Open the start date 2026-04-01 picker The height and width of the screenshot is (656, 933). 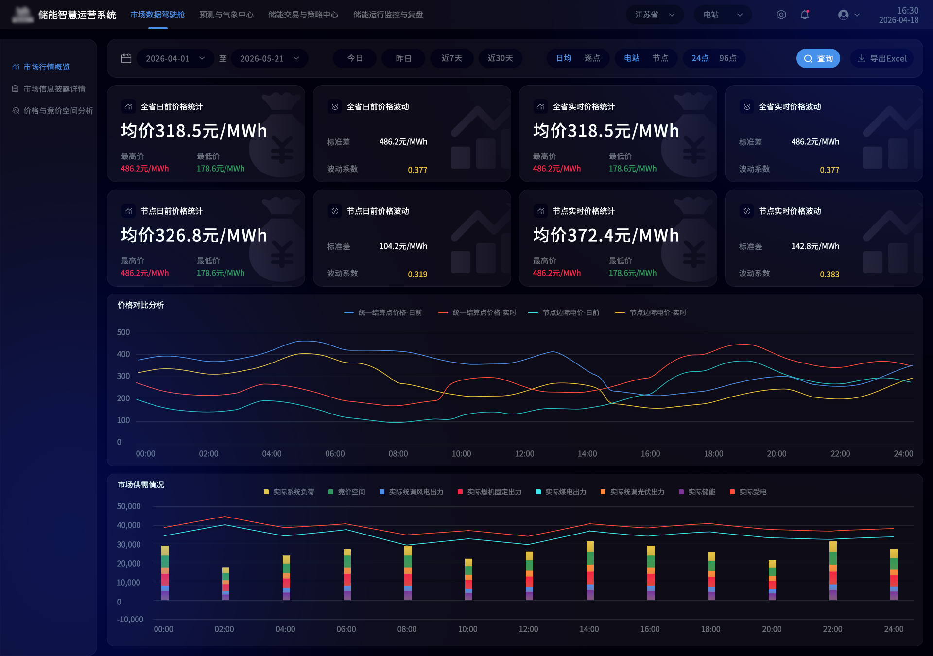tap(175, 58)
